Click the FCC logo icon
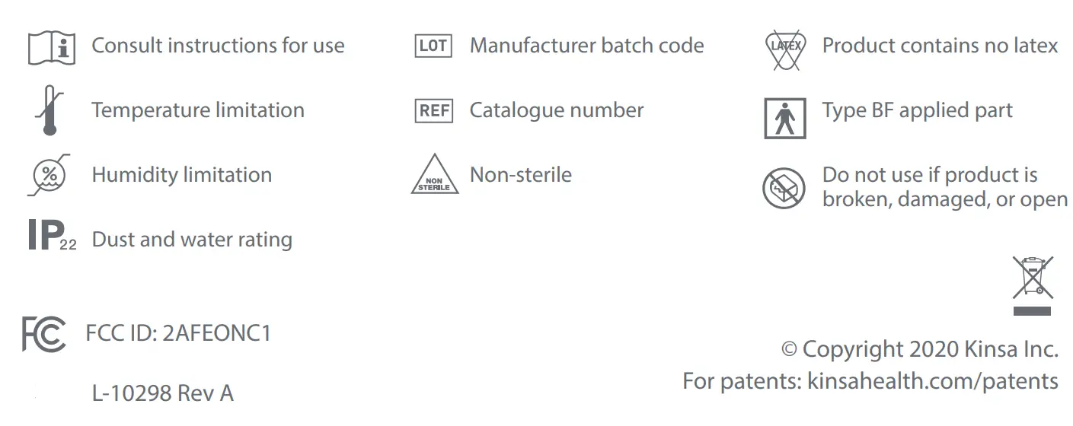The width and height of the screenshot is (1073, 426). (x=44, y=334)
